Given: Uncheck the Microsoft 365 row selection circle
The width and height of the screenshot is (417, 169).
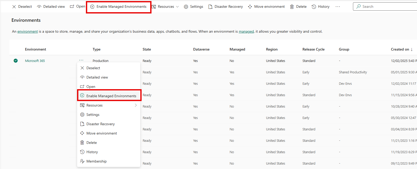Looking at the screenshot, I should (x=16, y=61).
